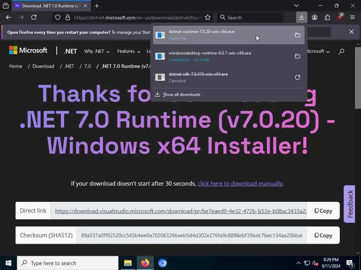View site security padlock information

pyautogui.click(x=68, y=18)
